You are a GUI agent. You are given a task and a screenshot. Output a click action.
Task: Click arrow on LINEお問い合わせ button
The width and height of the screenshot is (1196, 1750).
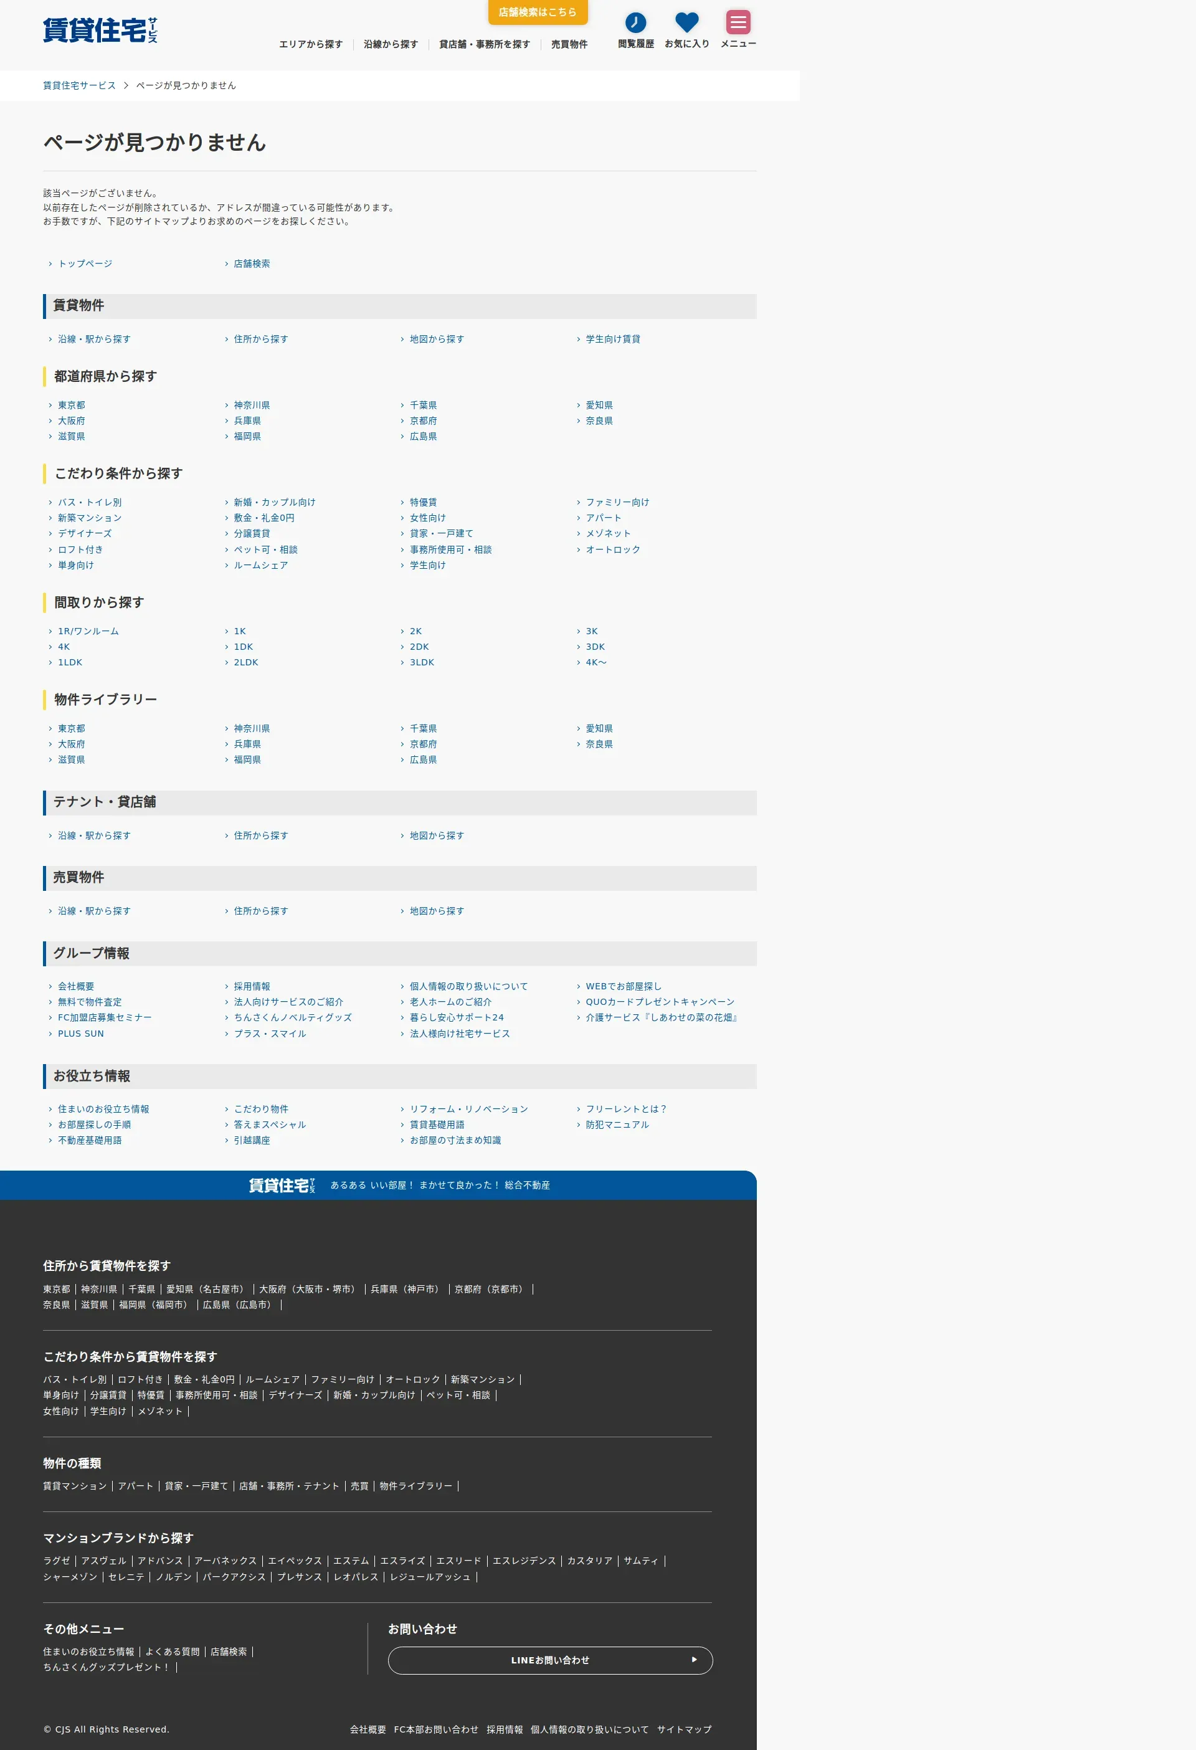point(694,1660)
